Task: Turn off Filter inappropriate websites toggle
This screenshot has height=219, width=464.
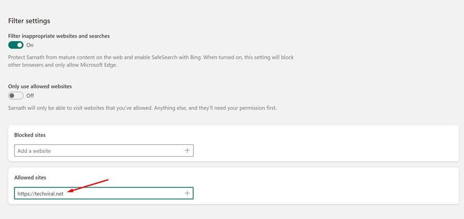Action: coord(16,45)
